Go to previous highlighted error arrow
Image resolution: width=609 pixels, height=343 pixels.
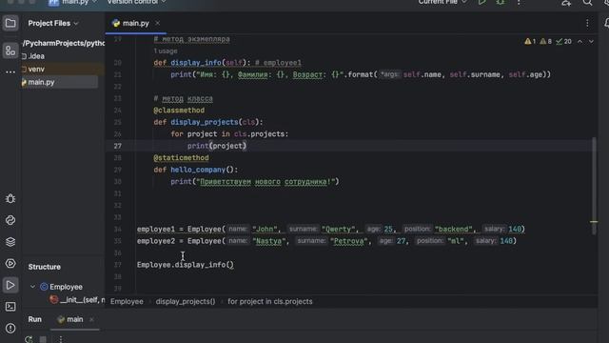(x=580, y=41)
